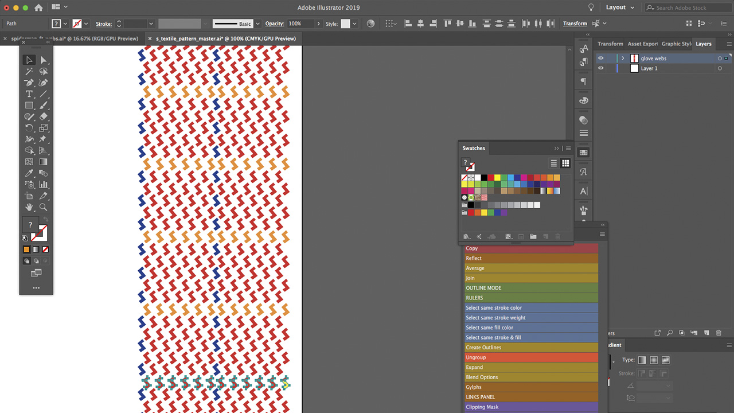Select the Type tool
Viewport: 734px width, 413px height.
pos(29,94)
